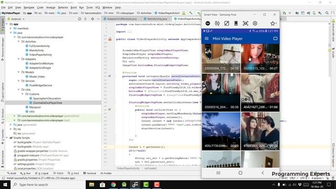Tap the phone's back navigation button
Image resolution: width=336 pixels, height=189 pixels.
[262, 173]
